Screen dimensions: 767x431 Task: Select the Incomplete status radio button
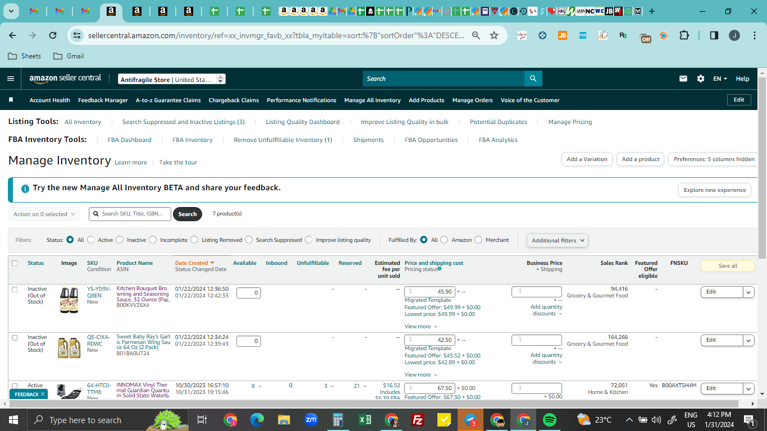(x=153, y=240)
